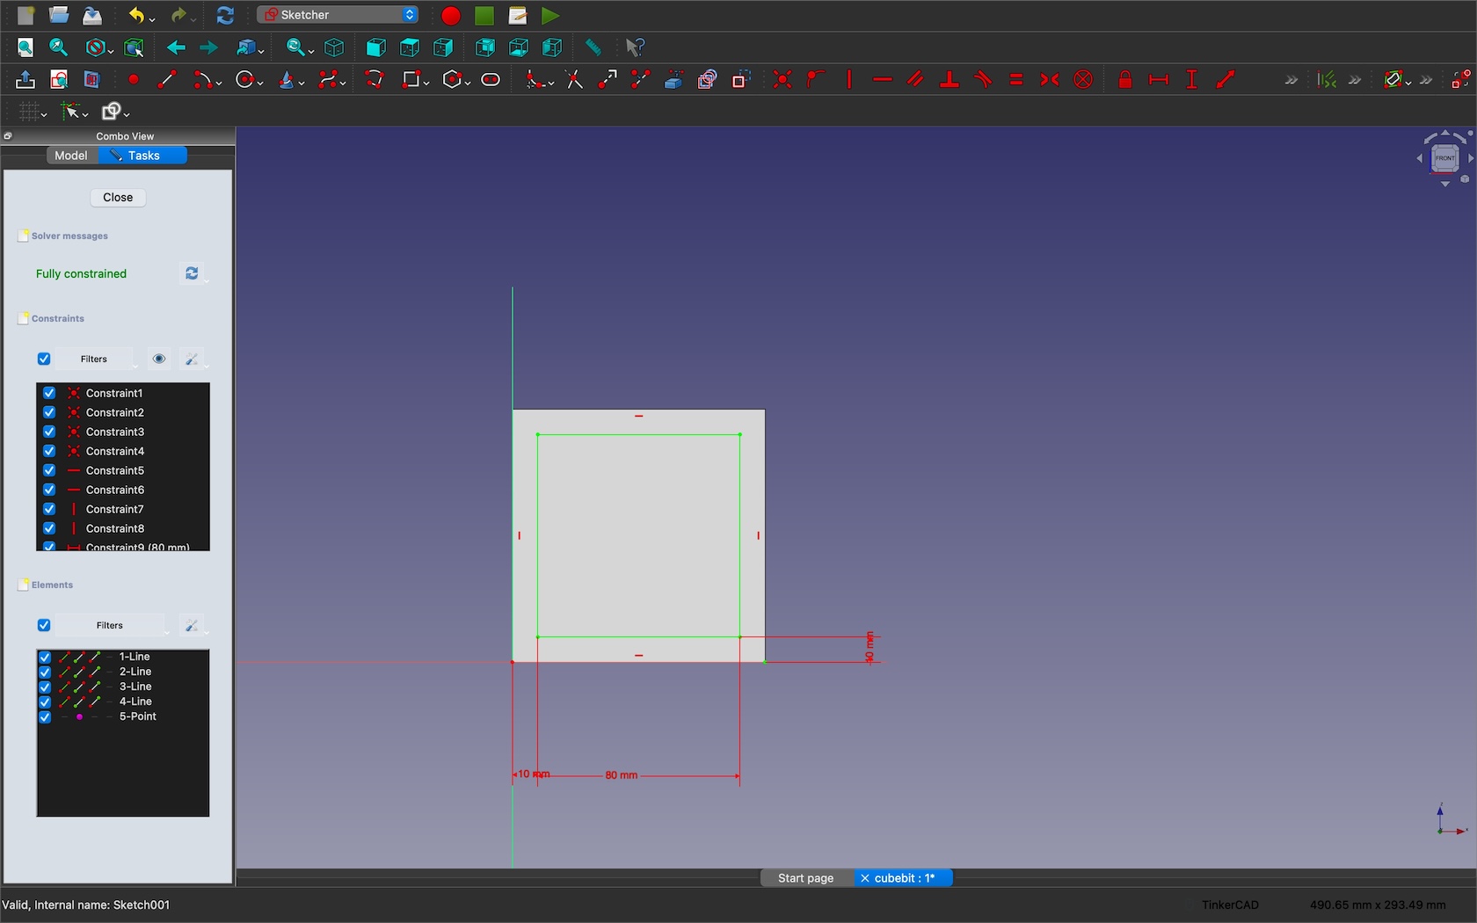Run macro with green play icon

click(550, 15)
